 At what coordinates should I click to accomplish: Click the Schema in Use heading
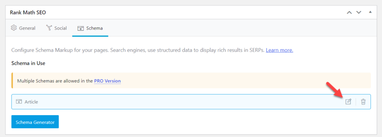(x=28, y=63)
